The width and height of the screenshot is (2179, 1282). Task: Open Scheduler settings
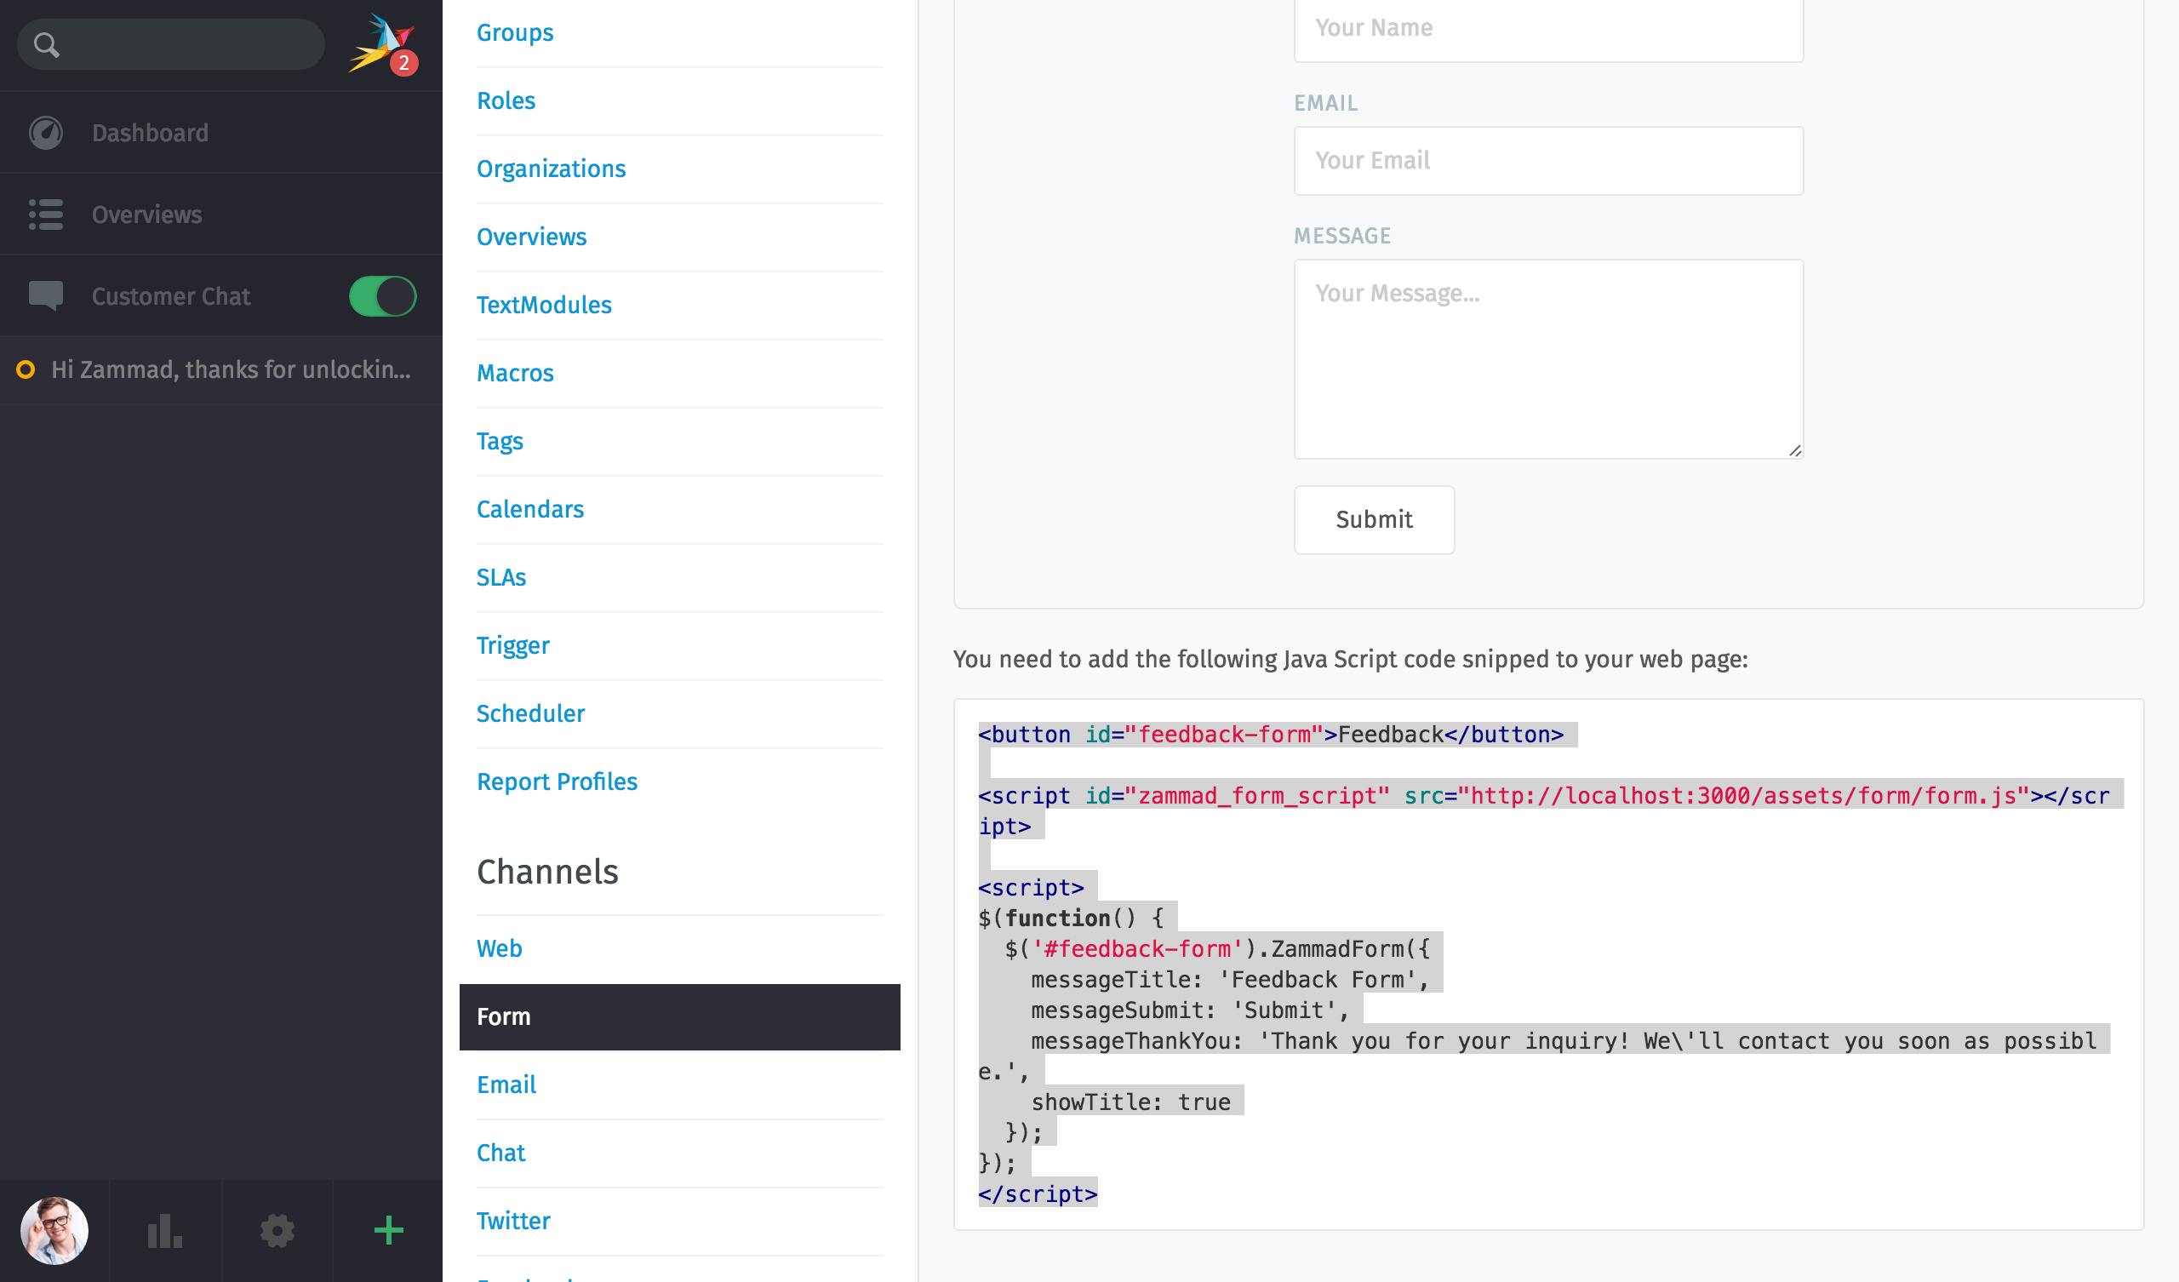pyautogui.click(x=530, y=713)
